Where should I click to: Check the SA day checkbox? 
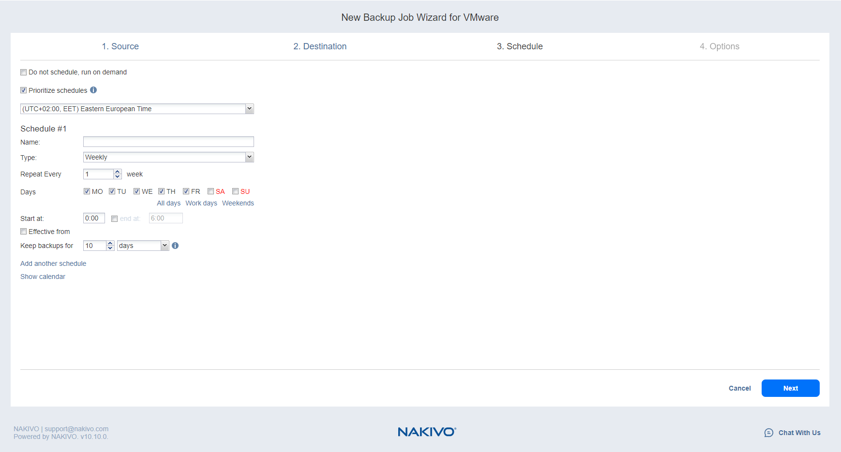[x=211, y=191]
